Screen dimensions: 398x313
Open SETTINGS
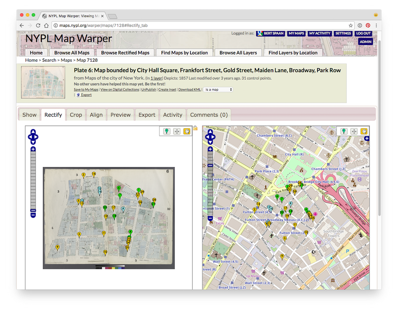pyautogui.click(x=343, y=33)
